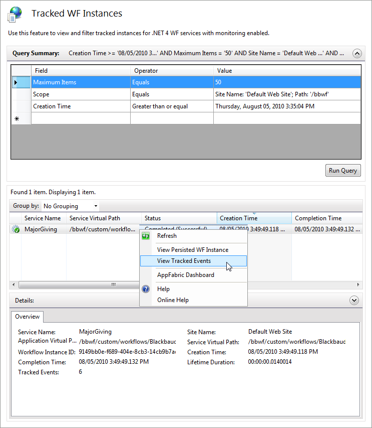Choose View Tracked Events from context menu
The height and width of the screenshot is (428, 372).
[184, 261]
